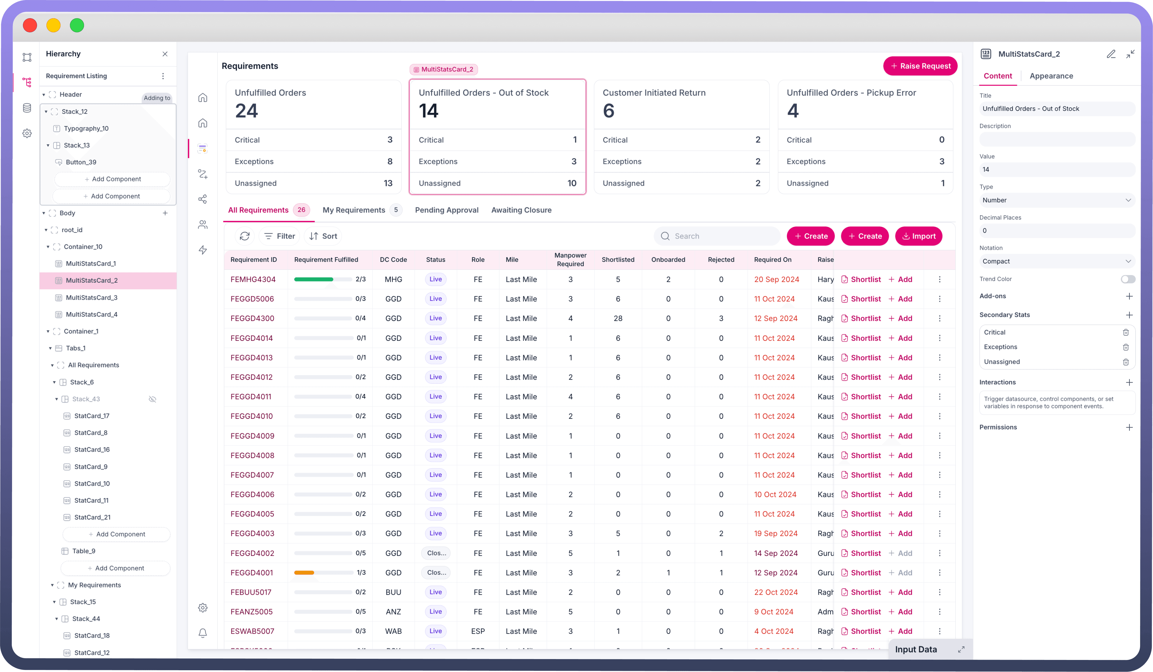Switch to the Appearance tab
1153x672 pixels.
coord(1051,76)
